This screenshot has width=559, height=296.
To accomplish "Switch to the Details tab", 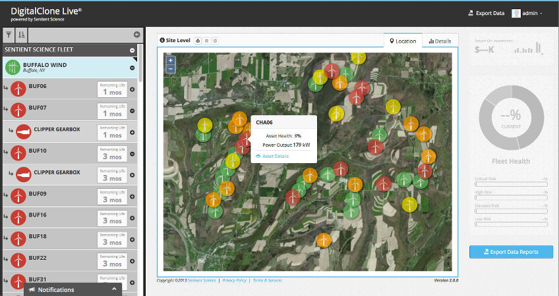I will 440,41.
